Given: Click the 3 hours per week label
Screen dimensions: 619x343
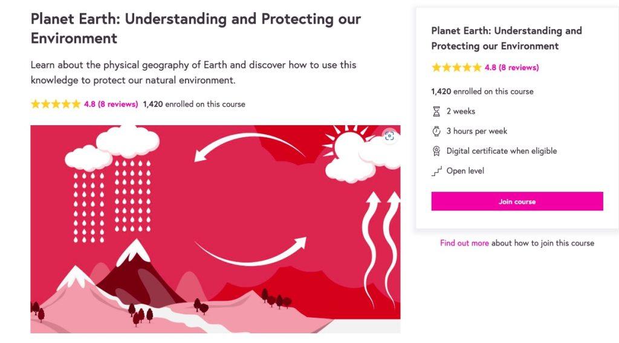Looking at the screenshot, I should pos(476,131).
